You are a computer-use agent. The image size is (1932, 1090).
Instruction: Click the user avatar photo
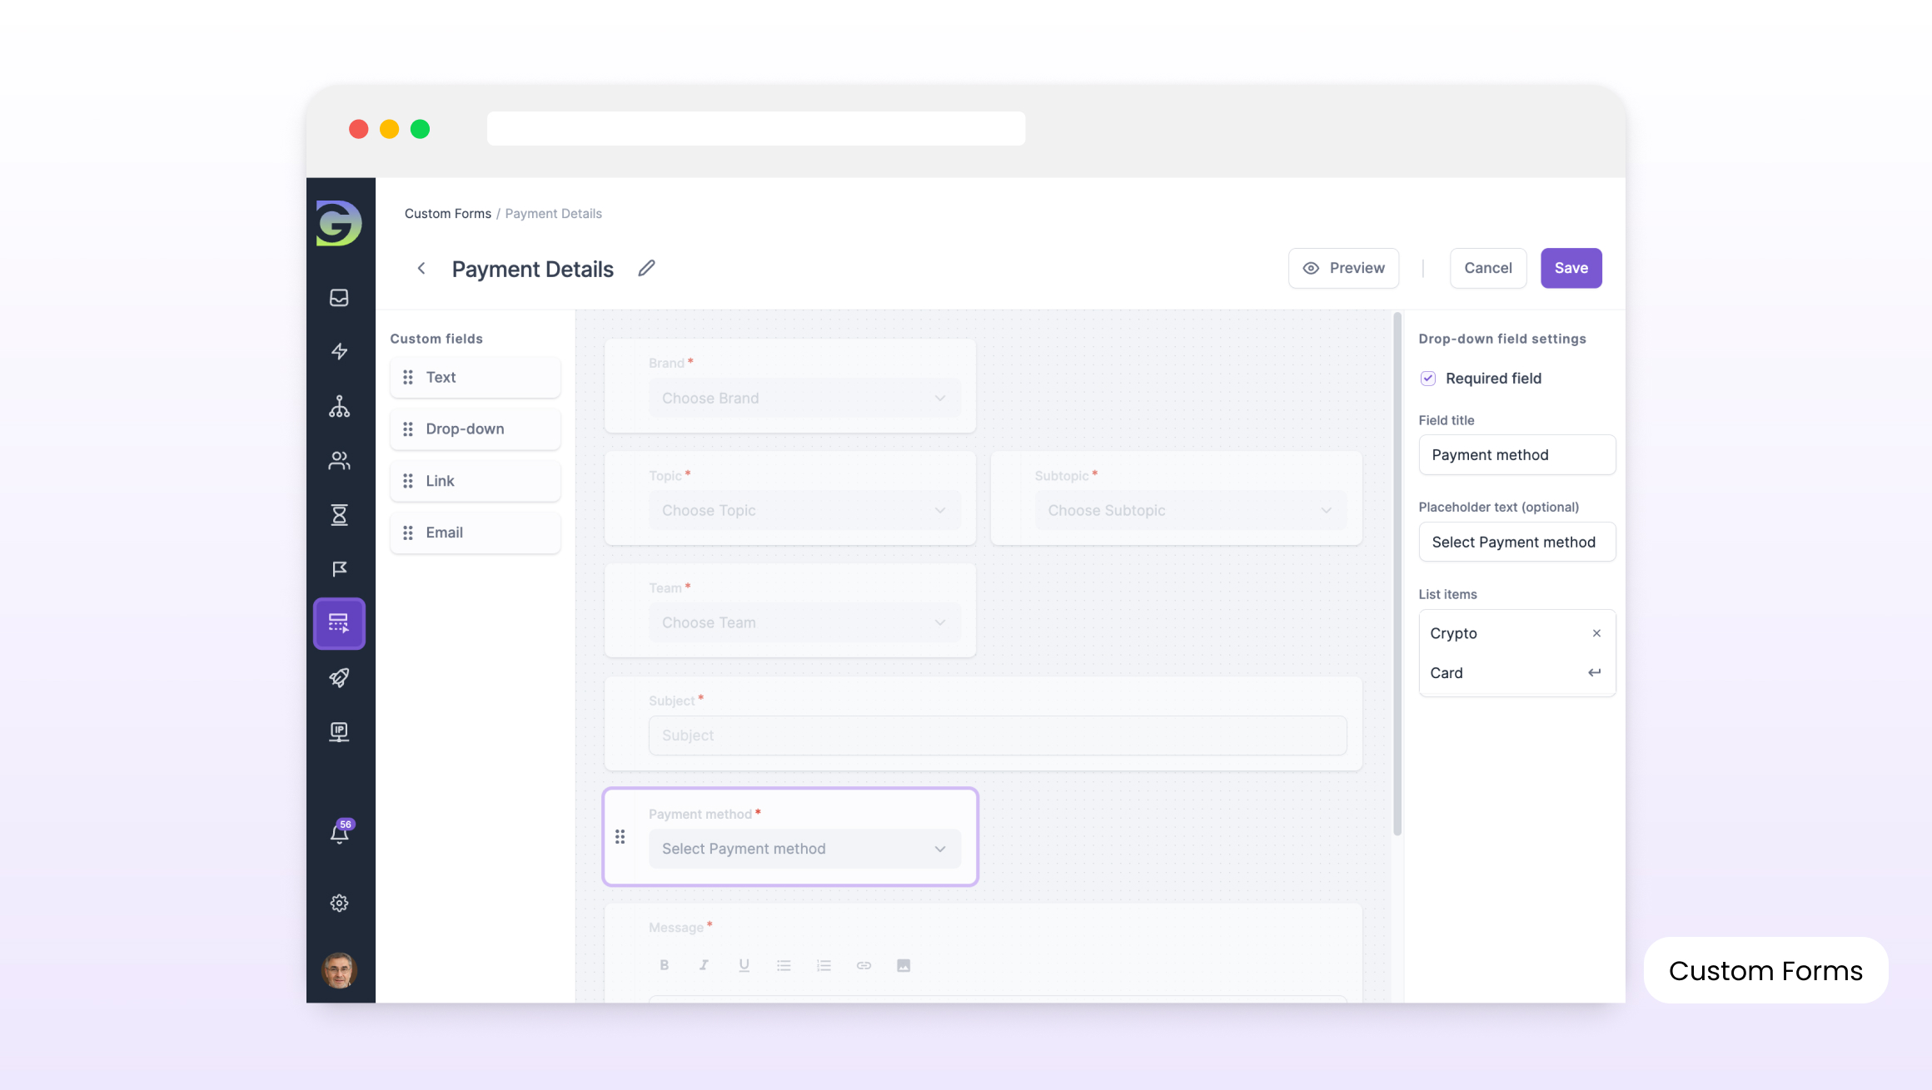pyautogui.click(x=339, y=969)
